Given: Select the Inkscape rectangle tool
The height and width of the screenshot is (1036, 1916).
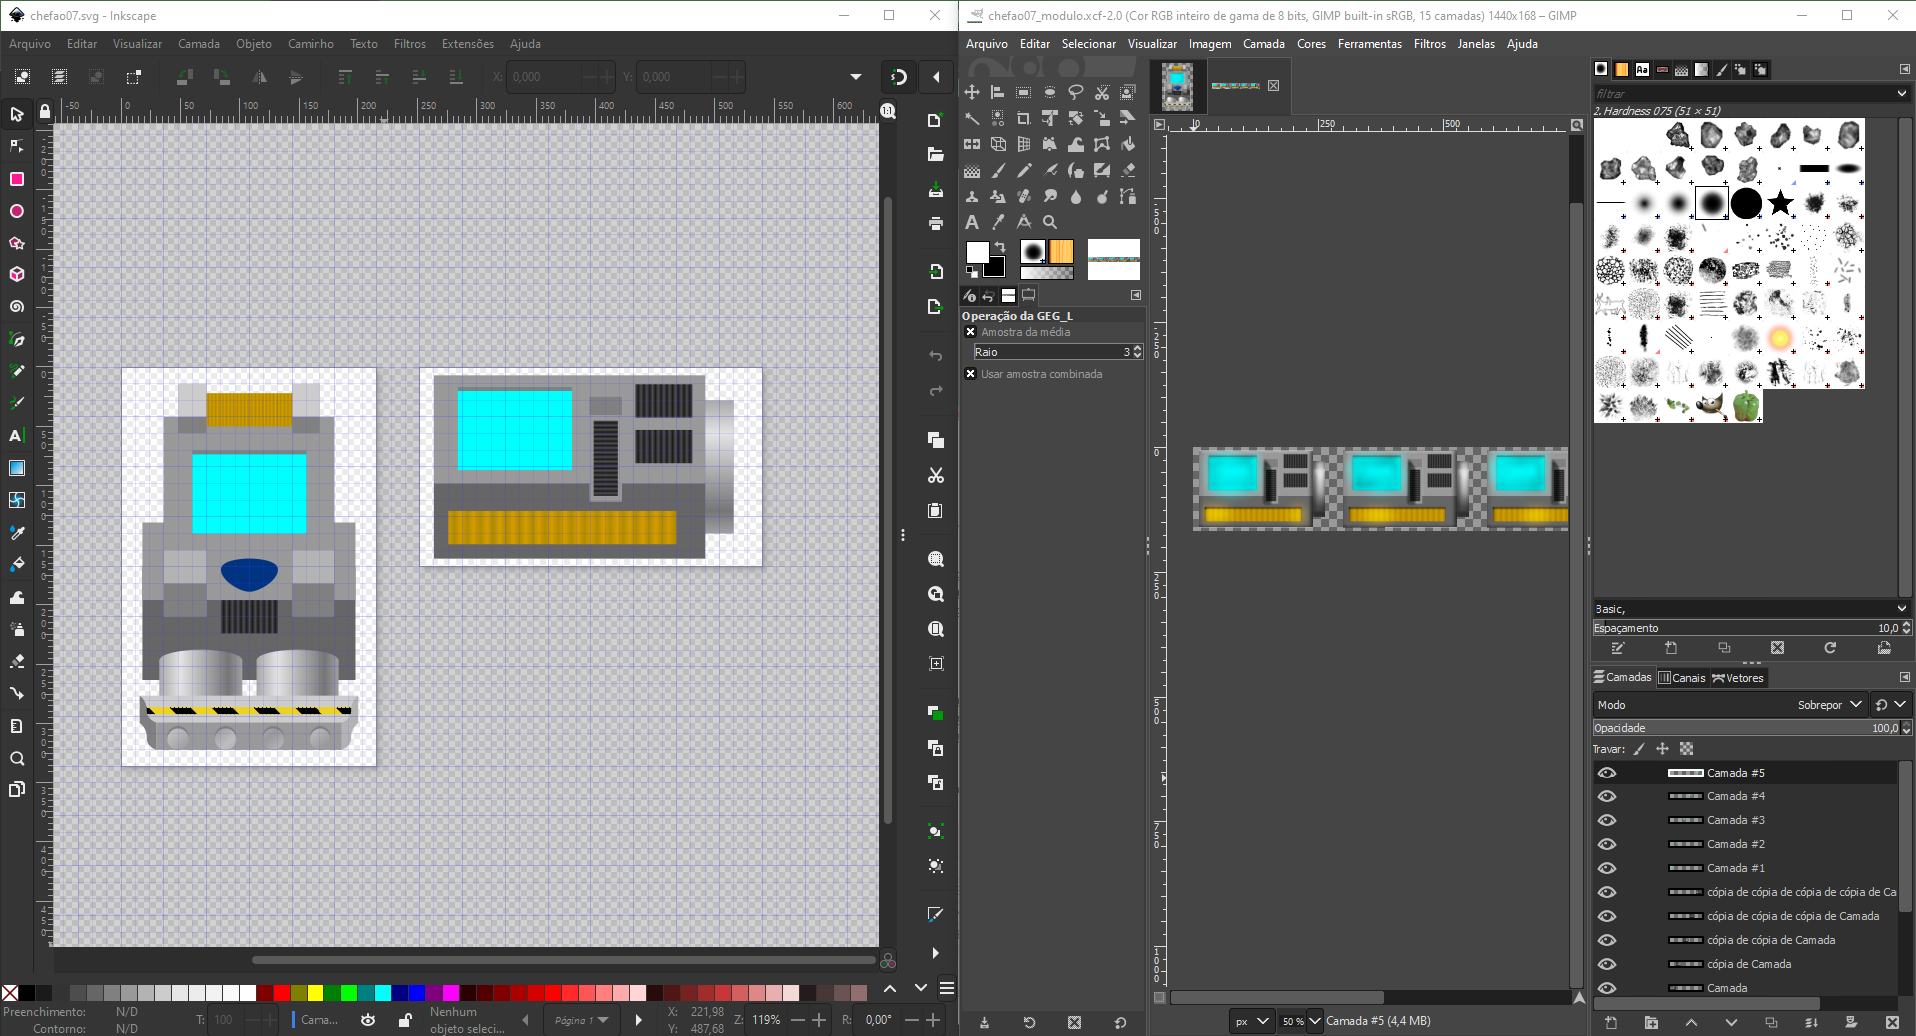Looking at the screenshot, I should 16,179.
